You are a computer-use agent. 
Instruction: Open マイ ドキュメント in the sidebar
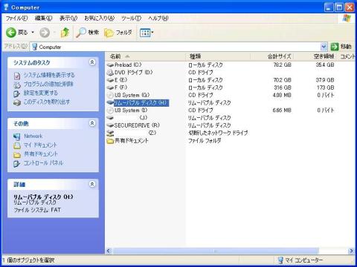click(40, 145)
